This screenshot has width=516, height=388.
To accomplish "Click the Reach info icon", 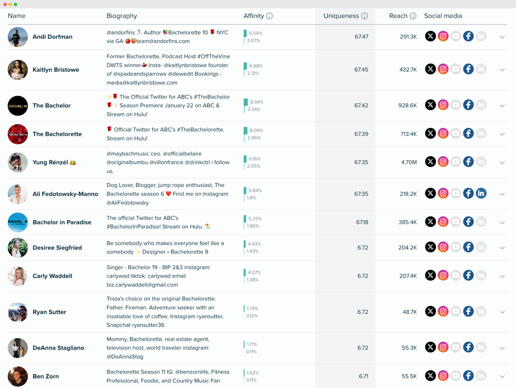I will coord(413,16).
